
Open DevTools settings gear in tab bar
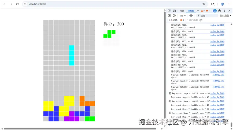click(220, 11)
